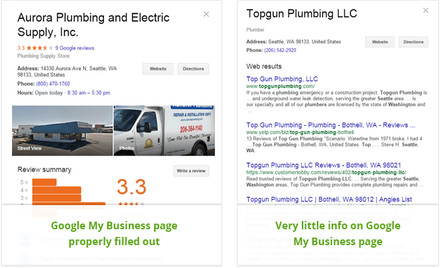The width and height of the screenshot is (440, 268).
Task: Close the Topgun Plumbing LLC panel
Action: click(x=425, y=10)
